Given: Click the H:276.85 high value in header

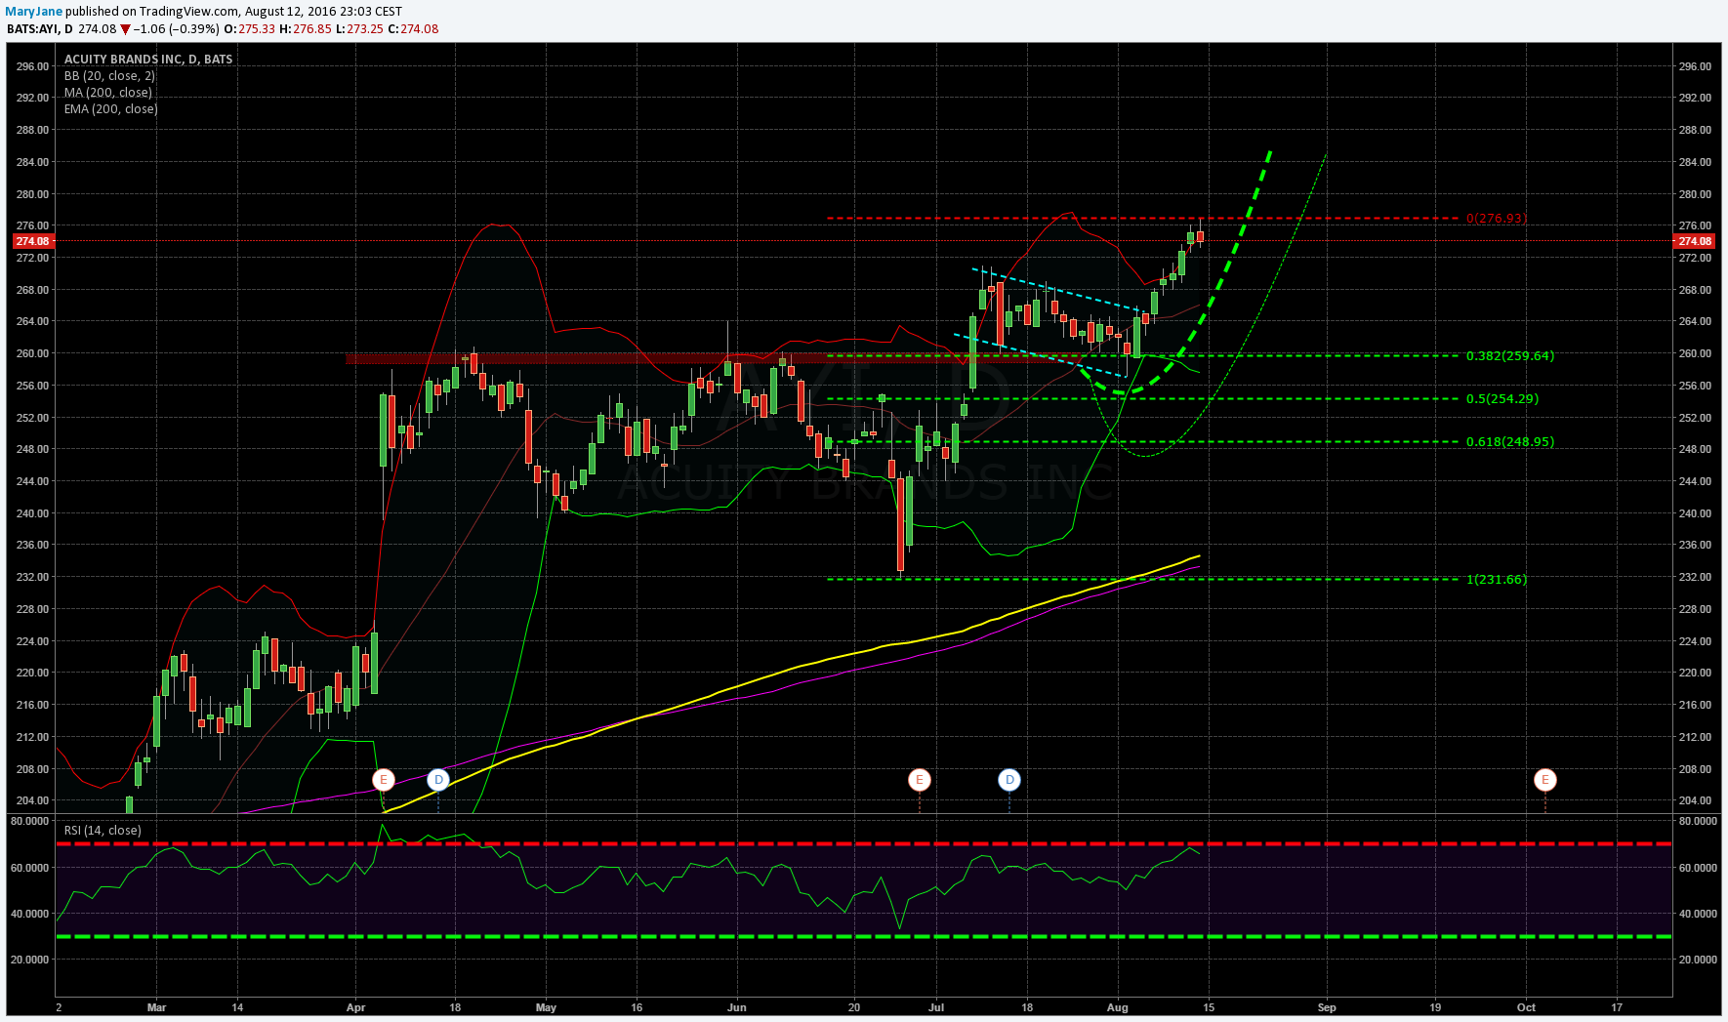Looking at the screenshot, I should (x=306, y=29).
